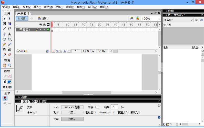The image size is (204, 128).
Task: Click the 550 x 400 像素 size button
Action: tap(72, 108)
